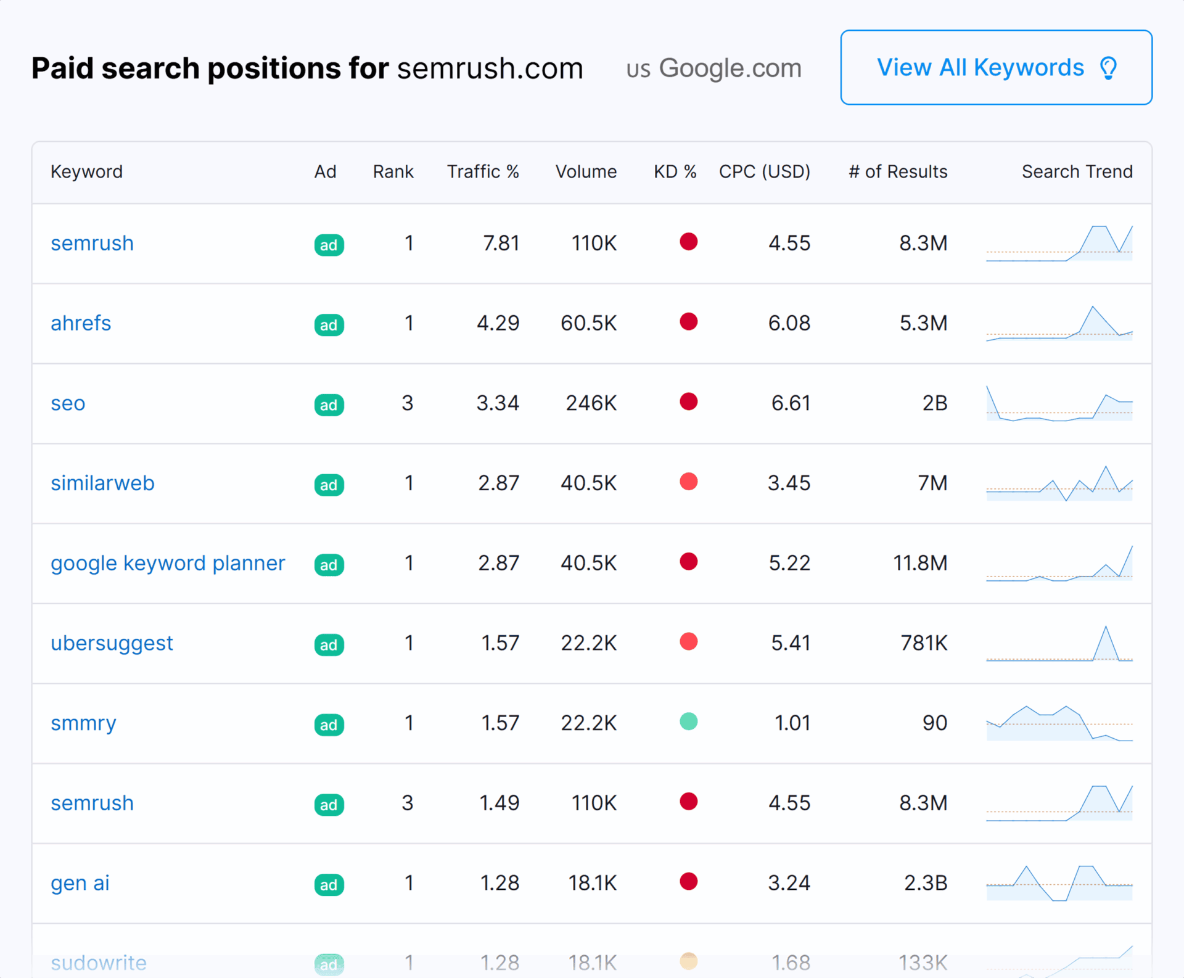This screenshot has height=978, width=1184.
Task: Sort the table by the Volume column
Action: point(585,171)
